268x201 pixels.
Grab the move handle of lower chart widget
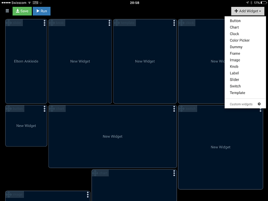point(95,173)
